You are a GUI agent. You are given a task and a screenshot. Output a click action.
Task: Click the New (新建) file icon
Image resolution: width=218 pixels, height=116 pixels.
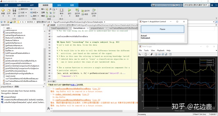coord(3,10)
